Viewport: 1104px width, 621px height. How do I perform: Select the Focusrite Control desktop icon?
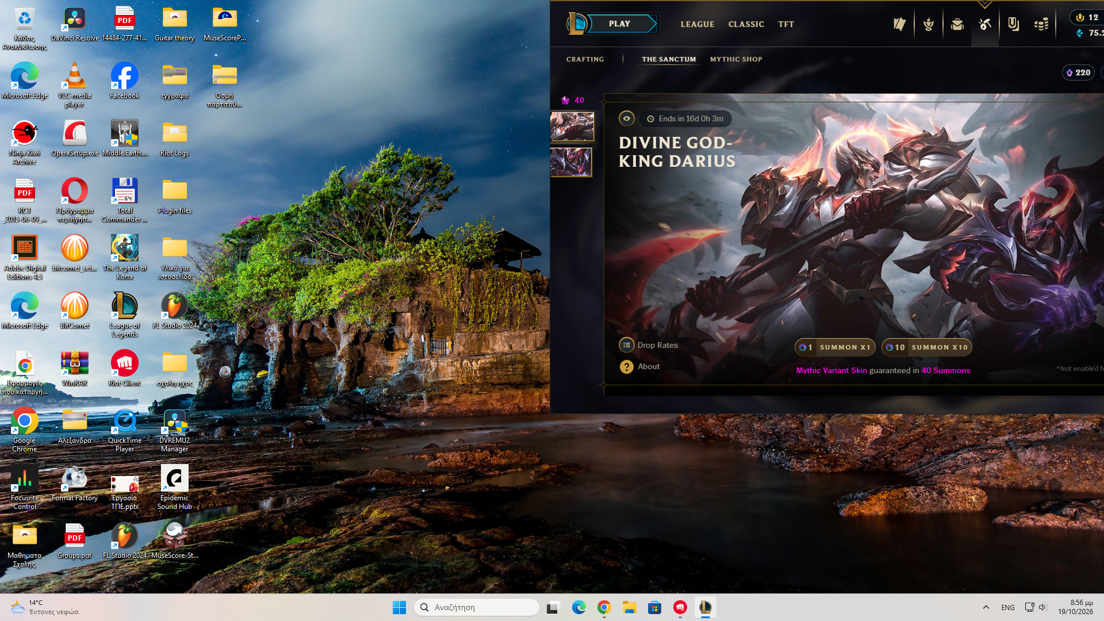point(25,487)
